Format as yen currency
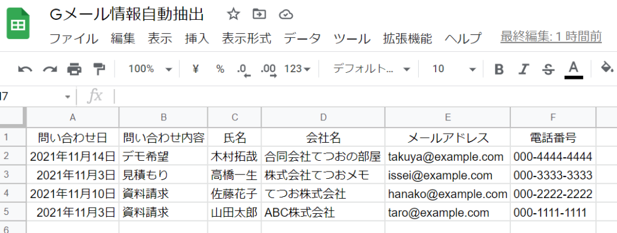Viewport: 617px width, 233px height. (x=195, y=69)
